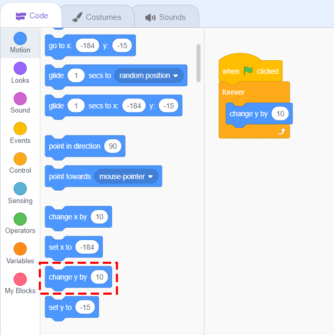
Task: Click the green flag icon in hat block
Action: pos(248,70)
